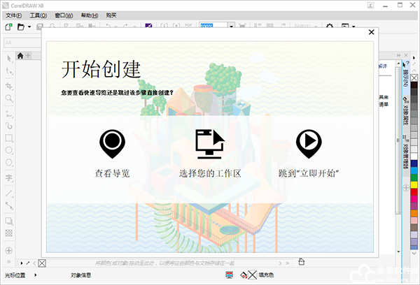Click the 对象属性 docker tab
The height and width of the screenshot is (285, 420).
(406, 111)
